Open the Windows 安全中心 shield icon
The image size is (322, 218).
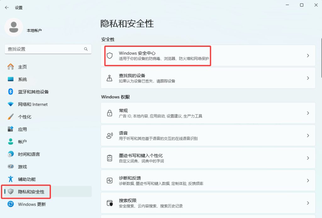109,55
